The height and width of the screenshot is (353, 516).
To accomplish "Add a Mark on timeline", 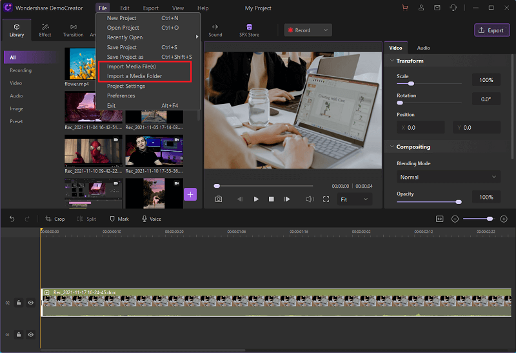I will click(x=119, y=219).
